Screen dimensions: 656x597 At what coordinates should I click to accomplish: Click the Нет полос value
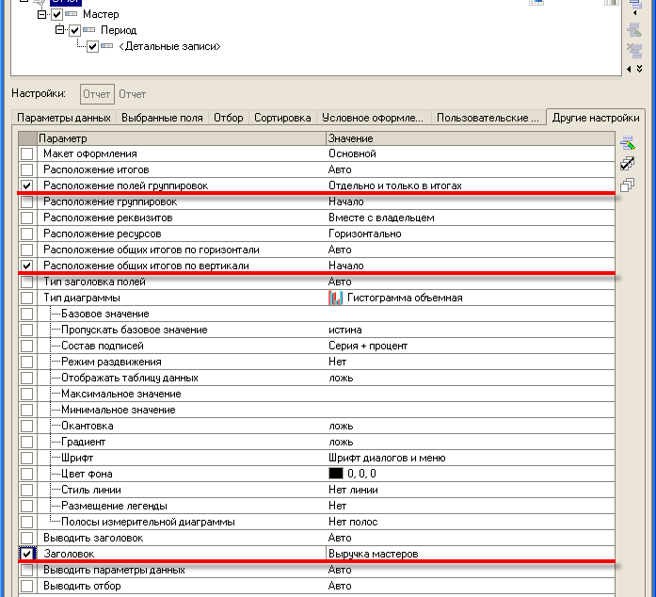[353, 522]
